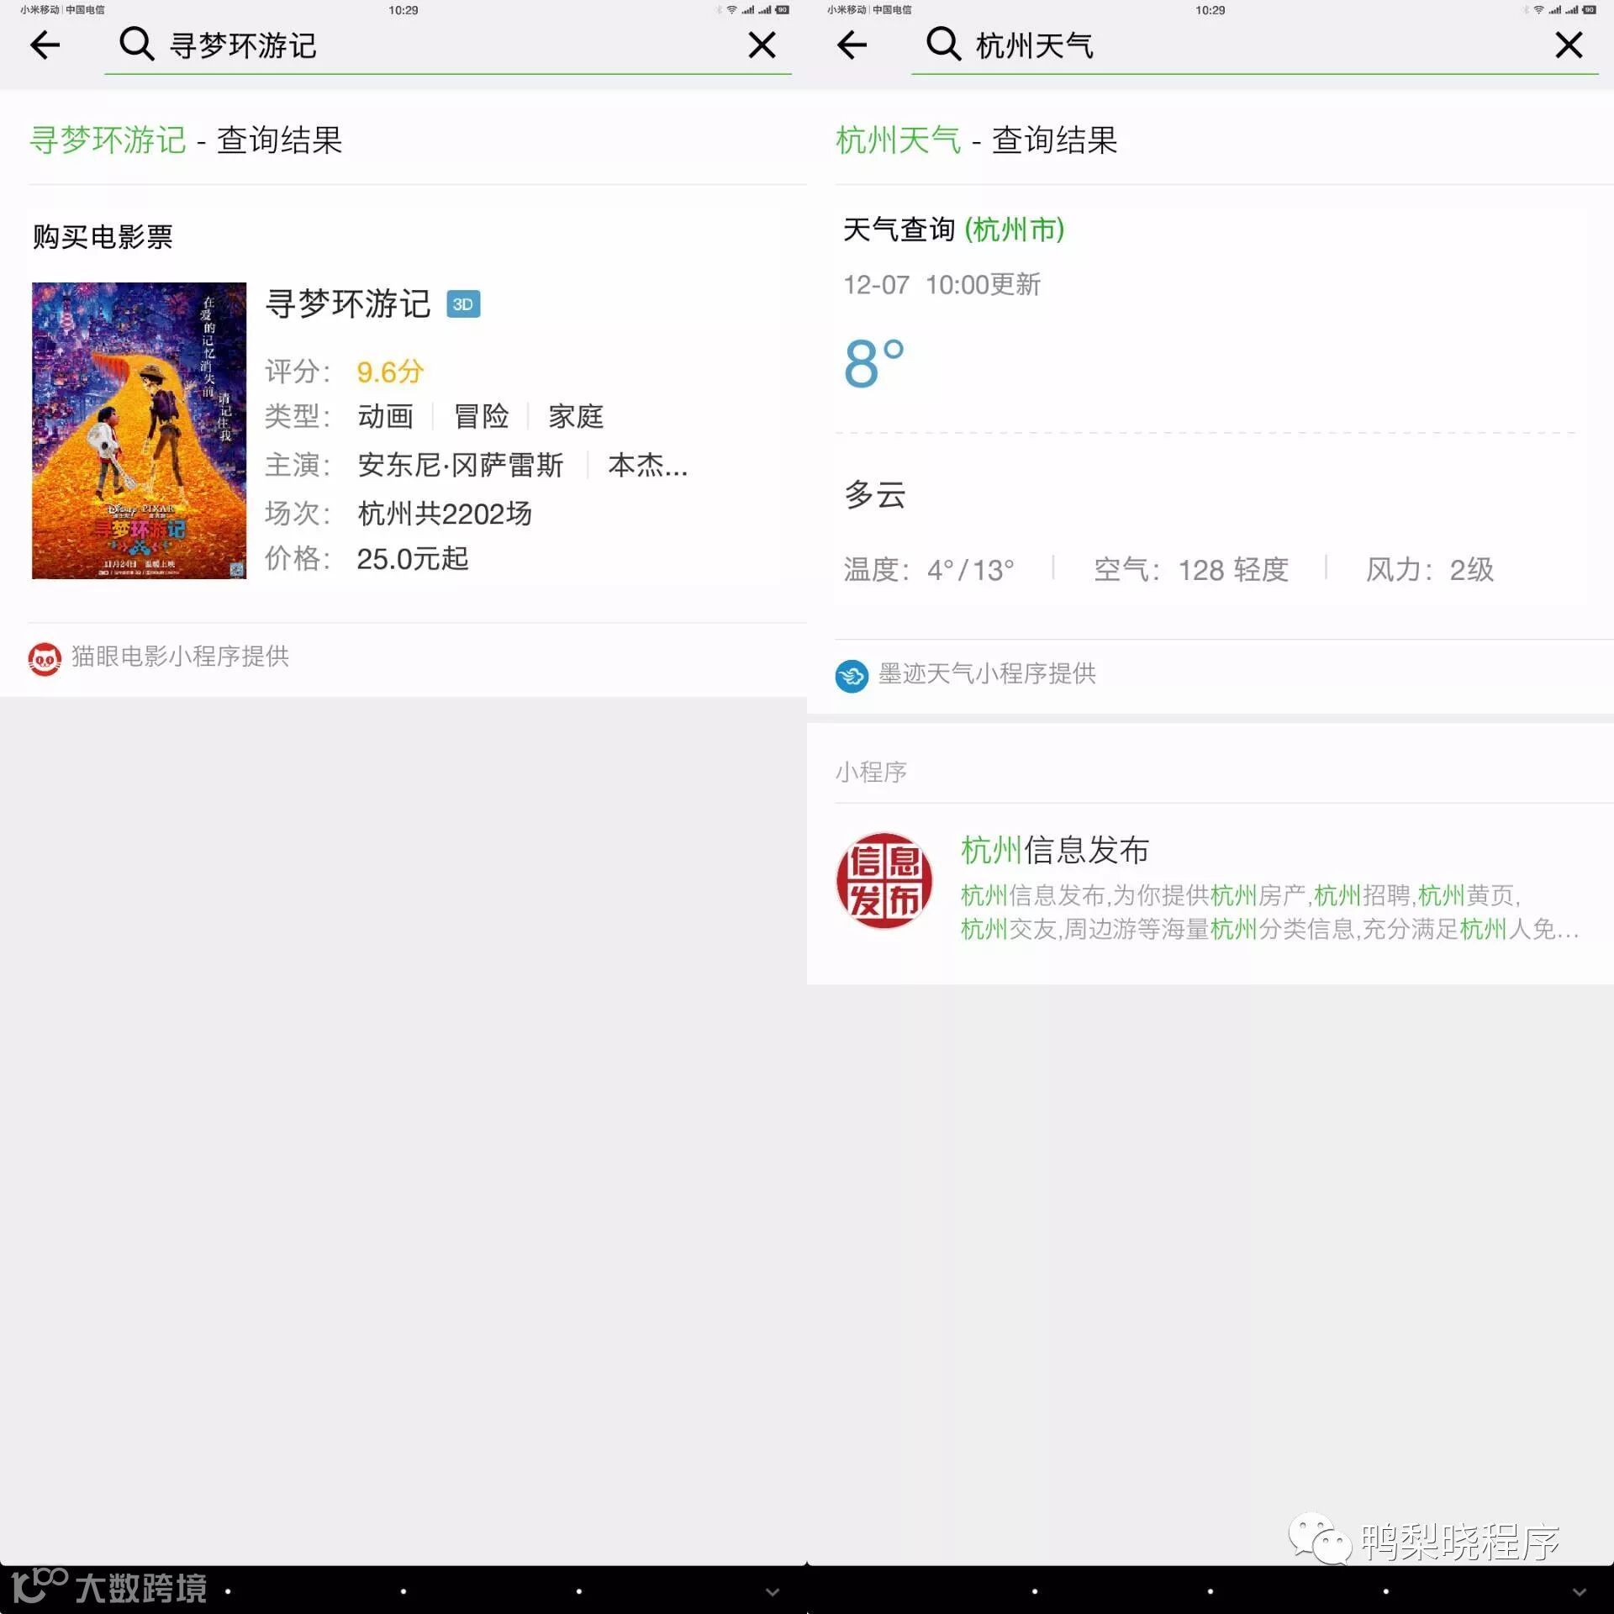Expand bottom-right chevron on left screen

click(x=772, y=1591)
